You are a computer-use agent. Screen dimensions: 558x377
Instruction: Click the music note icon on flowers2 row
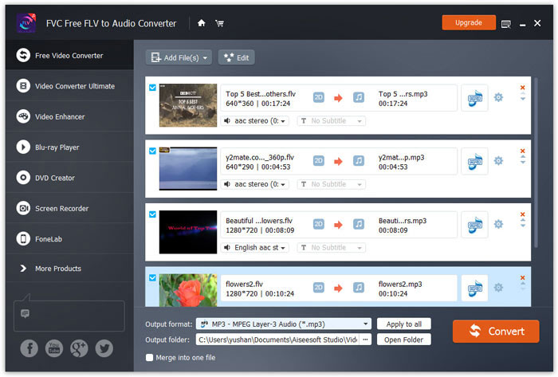coord(359,288)
